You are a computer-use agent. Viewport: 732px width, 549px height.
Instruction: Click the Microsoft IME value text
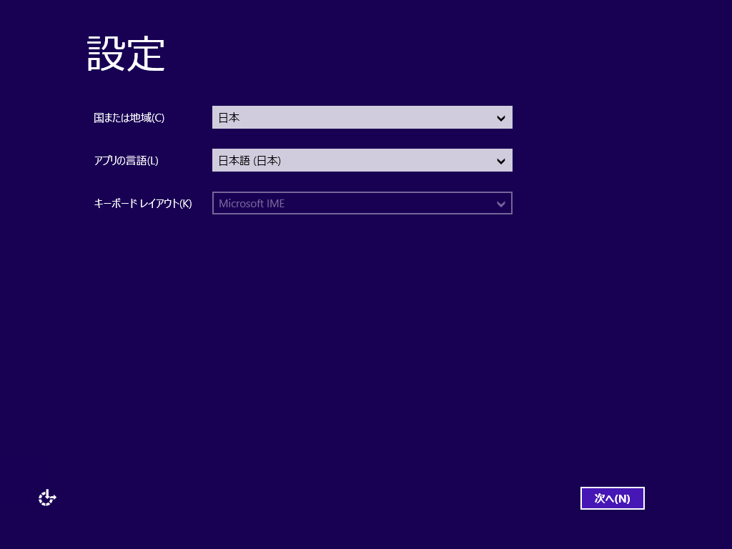(252, 203)
